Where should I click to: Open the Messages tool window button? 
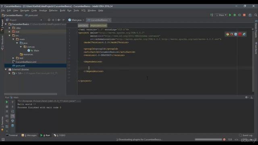(x=29, y=135)
